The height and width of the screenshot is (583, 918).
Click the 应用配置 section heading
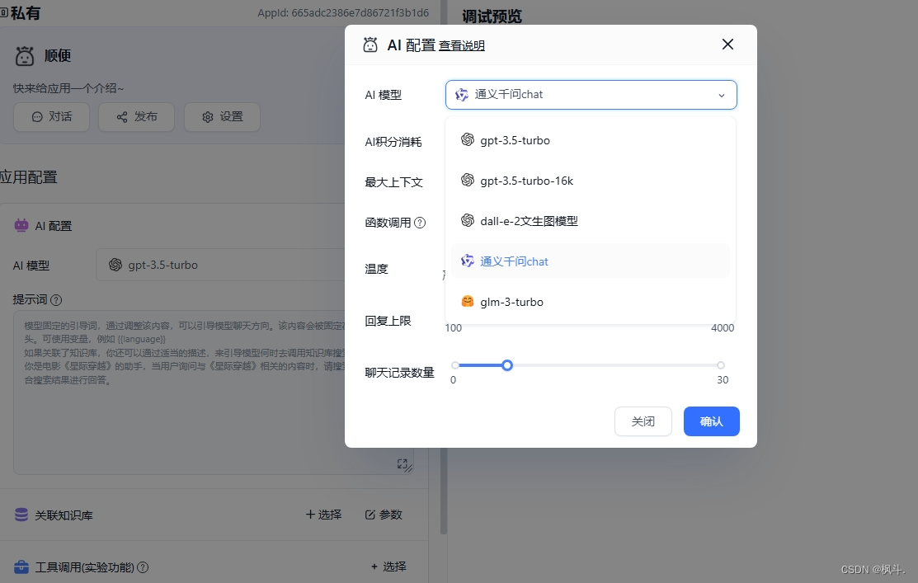[29, 177]
